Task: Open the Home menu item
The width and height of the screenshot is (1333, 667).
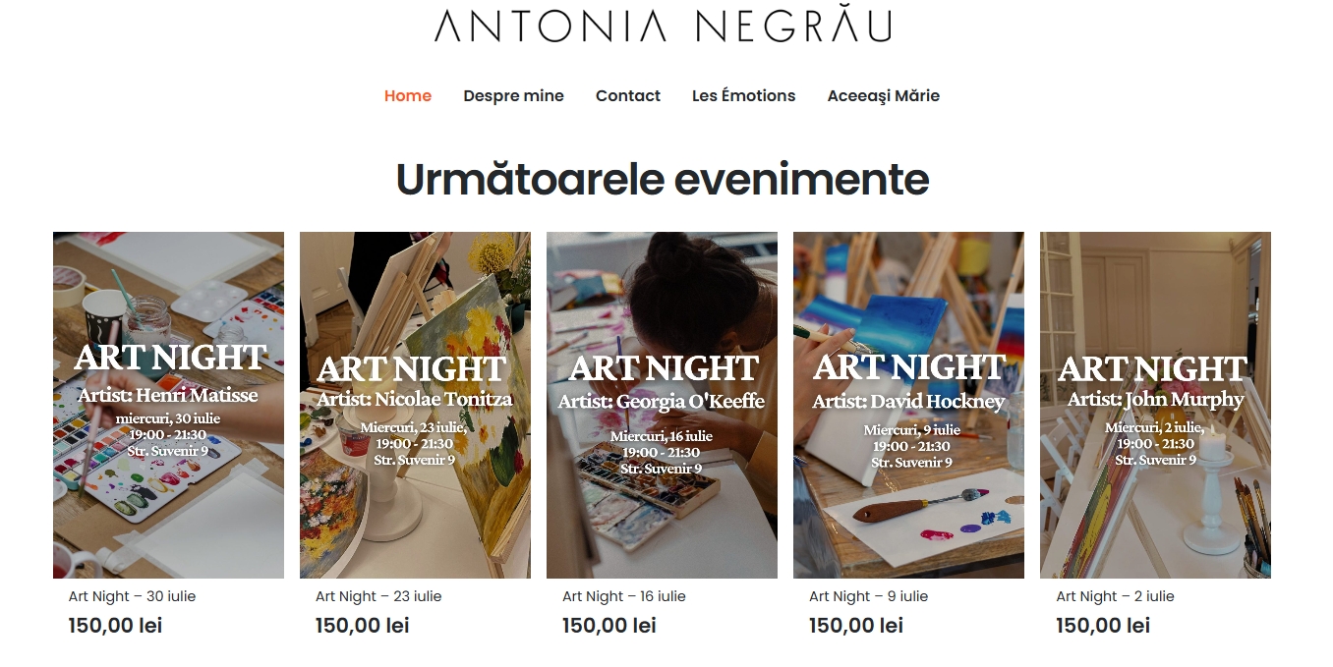Action: point(408,95)
